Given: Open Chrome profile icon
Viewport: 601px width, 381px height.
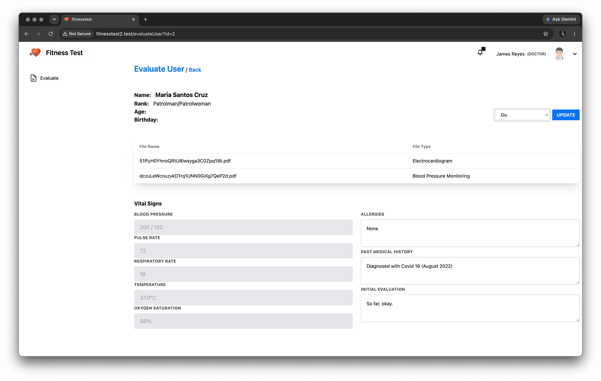Looking at the screenshot, I should [562, 34].
